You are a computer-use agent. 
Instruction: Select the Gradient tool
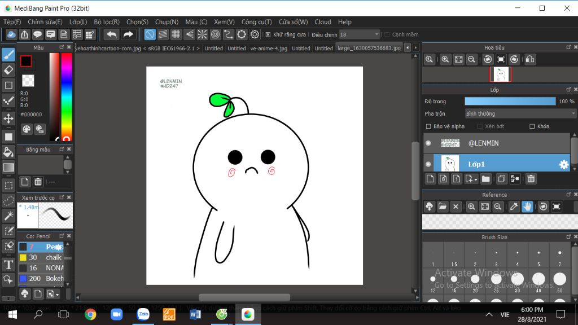(8, 167)
